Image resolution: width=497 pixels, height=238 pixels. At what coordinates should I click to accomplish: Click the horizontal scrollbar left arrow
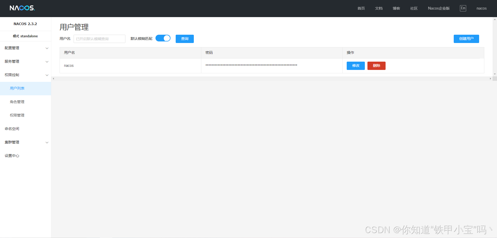pyautogui.click(x=53, y=78)
